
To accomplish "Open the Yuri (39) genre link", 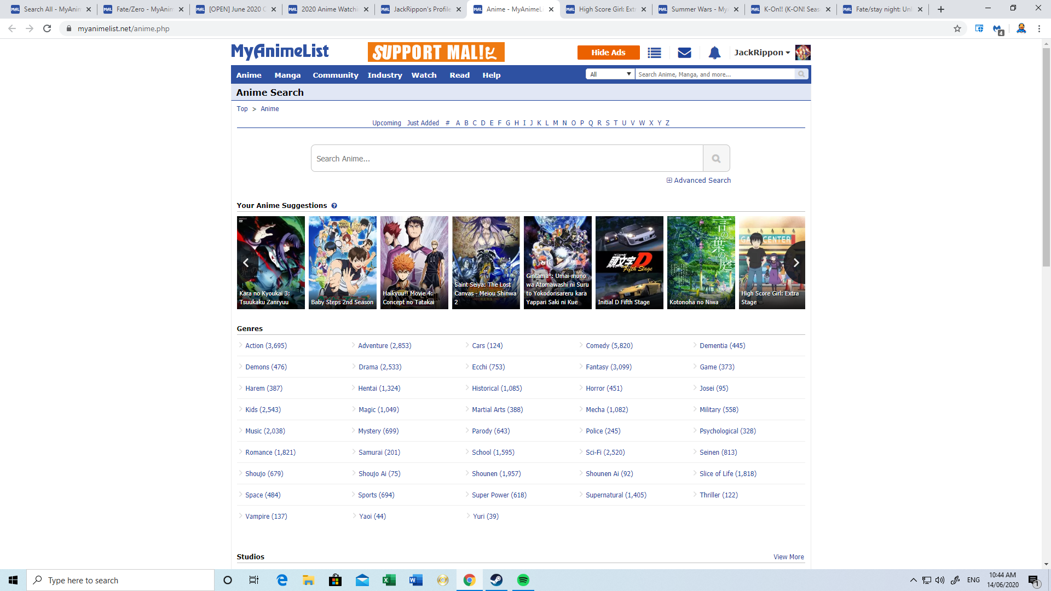I will 486,517.
